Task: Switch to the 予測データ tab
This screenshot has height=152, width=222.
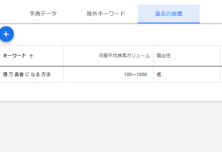Action: [x=43, y=14]
